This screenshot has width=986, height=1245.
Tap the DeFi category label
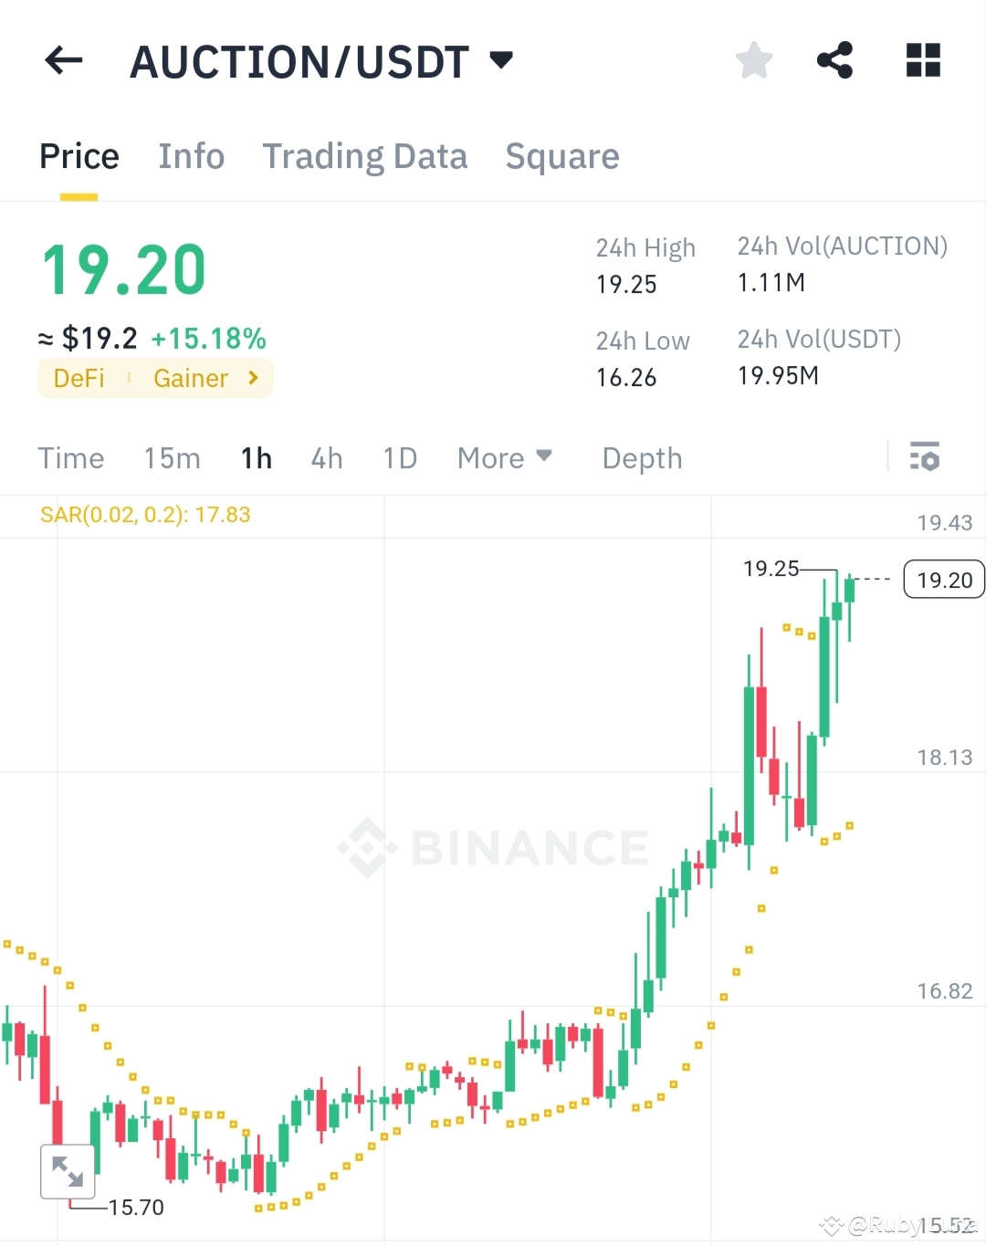point(79,378)
